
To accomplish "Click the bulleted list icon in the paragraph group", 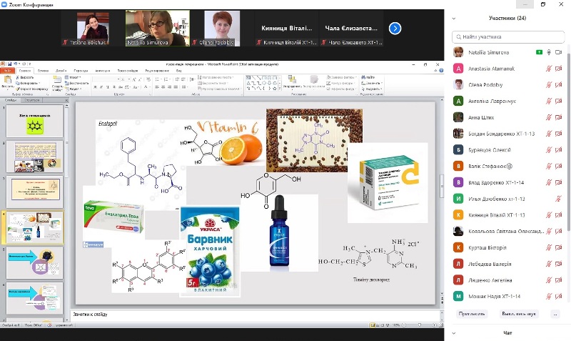I will pos(158,79).
